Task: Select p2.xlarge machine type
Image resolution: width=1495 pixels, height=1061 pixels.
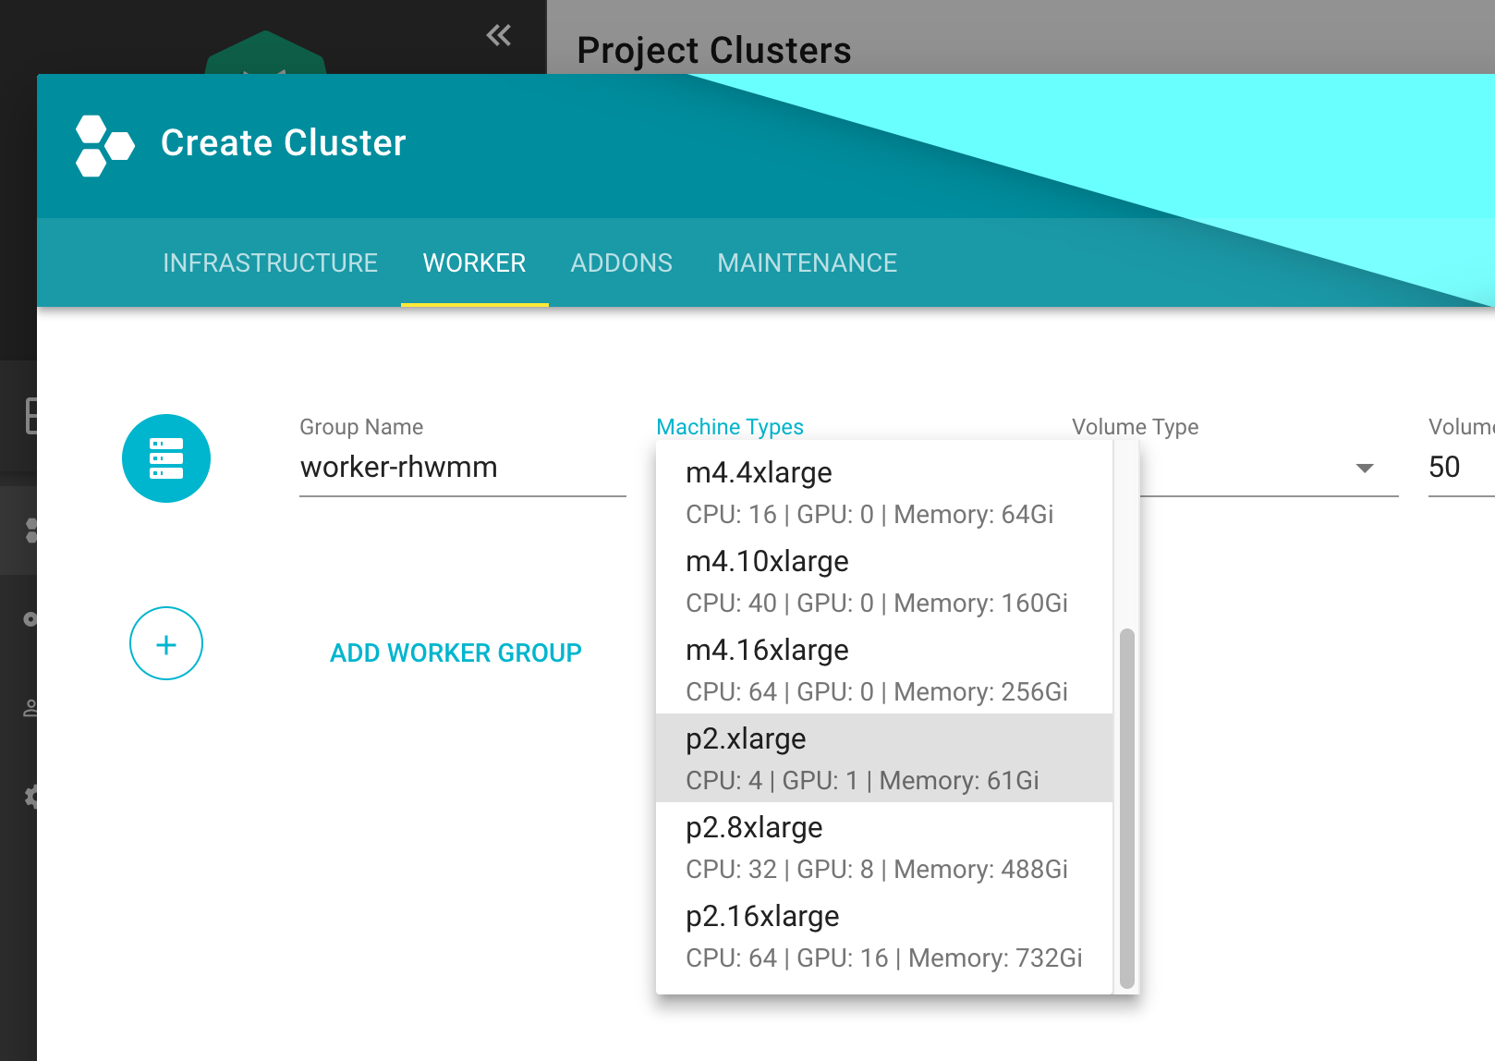Action: [884, 758]
